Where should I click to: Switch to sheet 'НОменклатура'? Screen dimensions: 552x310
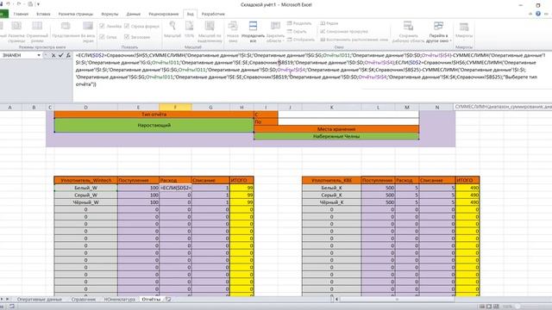pos(119,300)
